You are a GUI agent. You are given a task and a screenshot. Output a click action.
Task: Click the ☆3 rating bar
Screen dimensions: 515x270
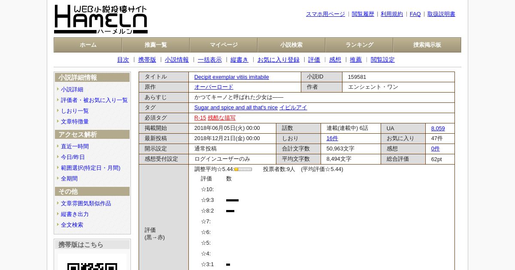pyautogui.click(x=228, y=265)
